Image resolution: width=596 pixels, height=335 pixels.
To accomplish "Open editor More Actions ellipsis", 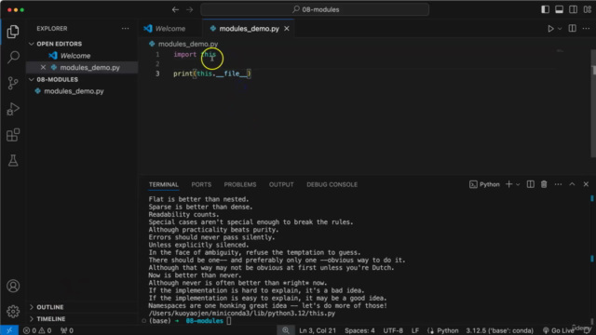I will 586,29.
